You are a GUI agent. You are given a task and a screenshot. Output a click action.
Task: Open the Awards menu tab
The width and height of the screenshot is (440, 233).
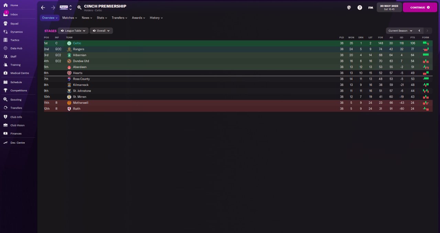point(139,18)
